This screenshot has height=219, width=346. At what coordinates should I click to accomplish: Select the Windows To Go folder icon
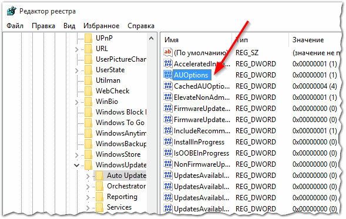click(88, 123)
